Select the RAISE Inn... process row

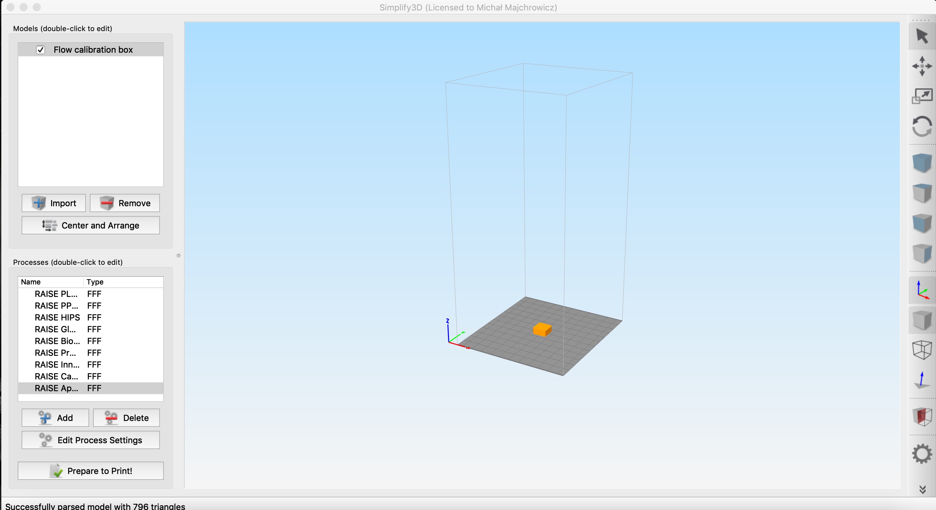point(90,364)
